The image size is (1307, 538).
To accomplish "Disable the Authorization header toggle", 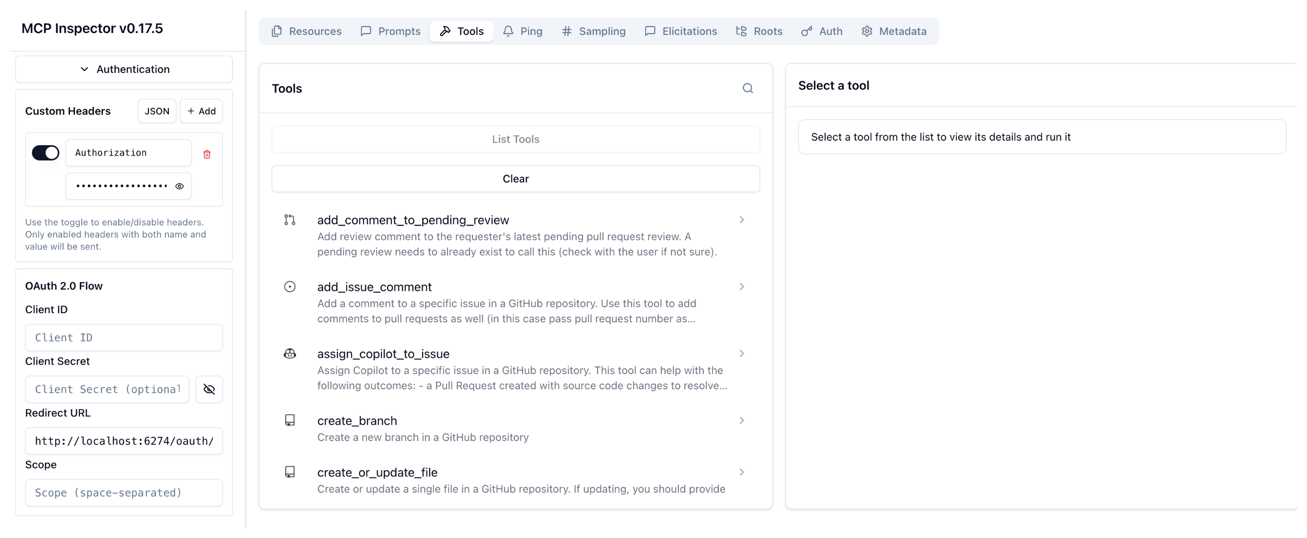I will click(46, 153).
